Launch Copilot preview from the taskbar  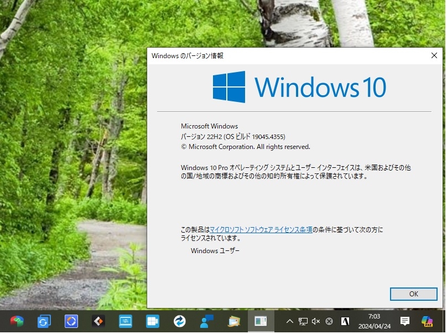[x=428, y=322]
